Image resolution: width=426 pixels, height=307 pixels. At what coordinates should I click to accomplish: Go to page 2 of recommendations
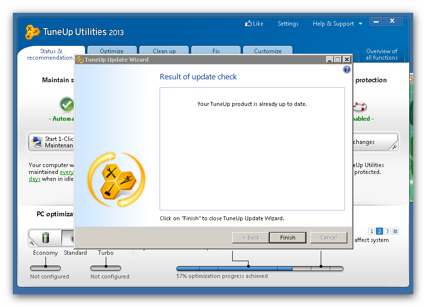pyautogui.click(x=380, y=231)
